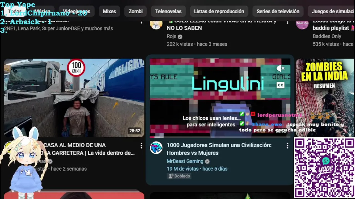This screenshot has height=199, width=355.
Task: Open options menu for the 2NE1 mix
Action: pos(141,22)
